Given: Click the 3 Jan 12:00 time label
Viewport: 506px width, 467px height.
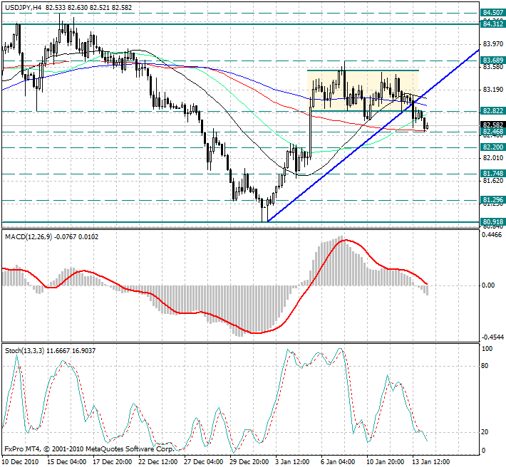Looking at the screenshot, I should pos(293,462).
